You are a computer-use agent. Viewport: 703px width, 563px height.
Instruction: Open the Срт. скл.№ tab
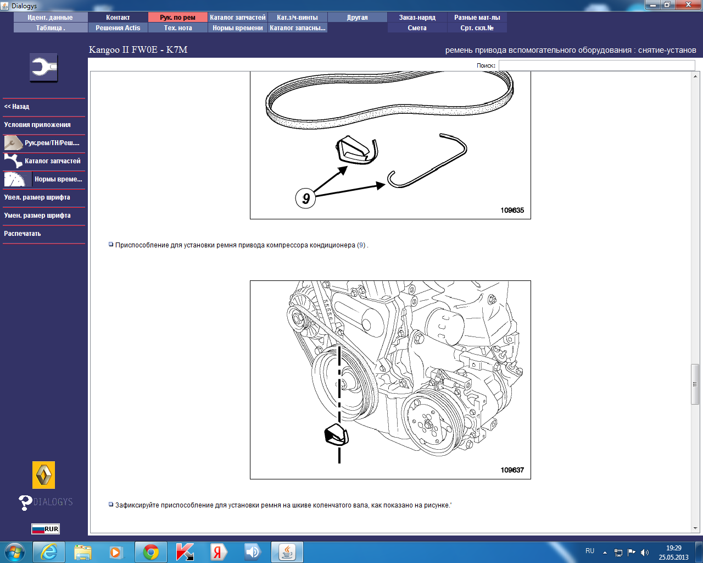pos(477,28)
